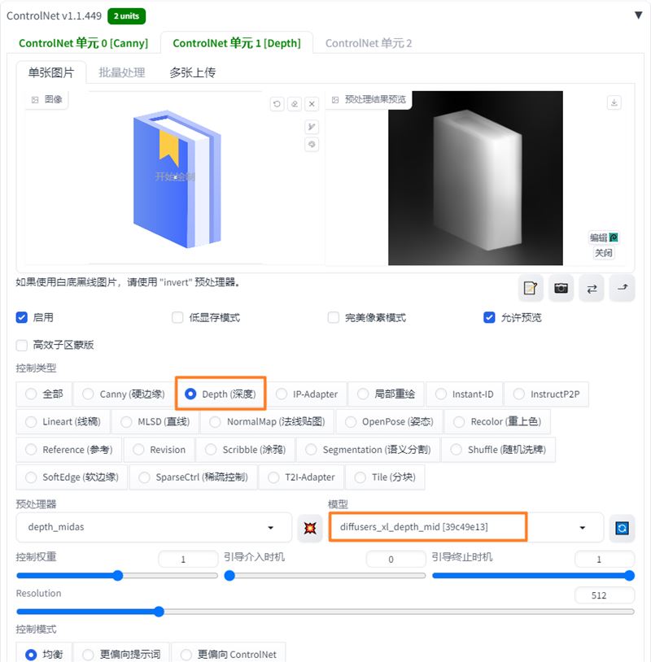Screen dimensions: 651x662
Task: Select MLSD (直线) control type
Action: 155,422
